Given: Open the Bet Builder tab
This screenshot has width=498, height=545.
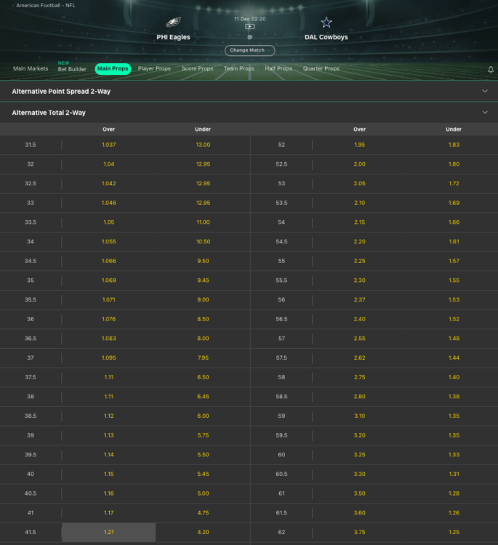Looking at the screenshot, I should point(72,69).
